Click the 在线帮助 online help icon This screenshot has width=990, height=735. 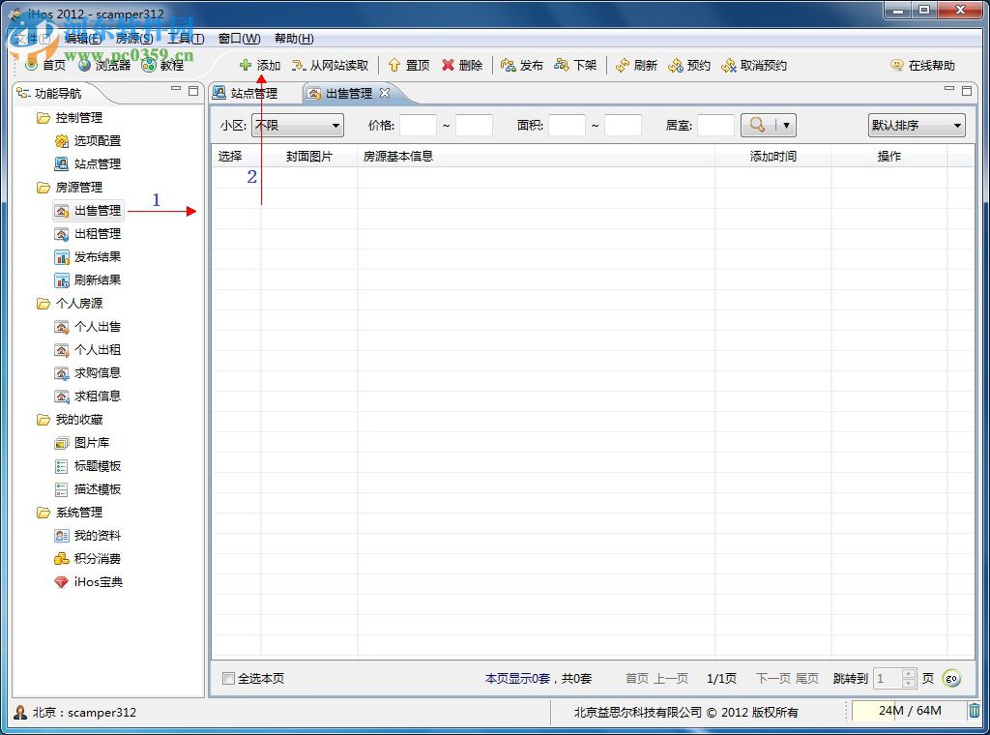(919, 65)
